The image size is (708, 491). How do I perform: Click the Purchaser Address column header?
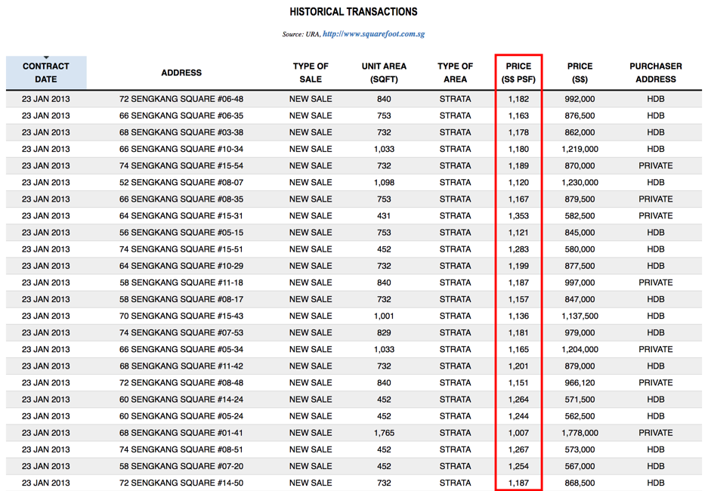[656, 73]
